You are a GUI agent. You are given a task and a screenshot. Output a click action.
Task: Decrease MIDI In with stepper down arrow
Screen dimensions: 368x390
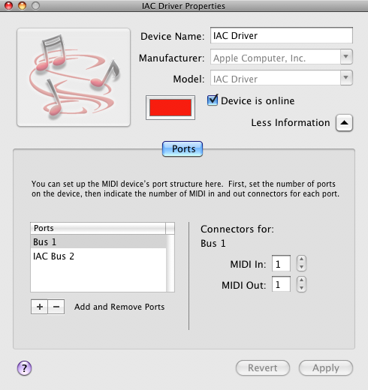click(x=301, y=267)
